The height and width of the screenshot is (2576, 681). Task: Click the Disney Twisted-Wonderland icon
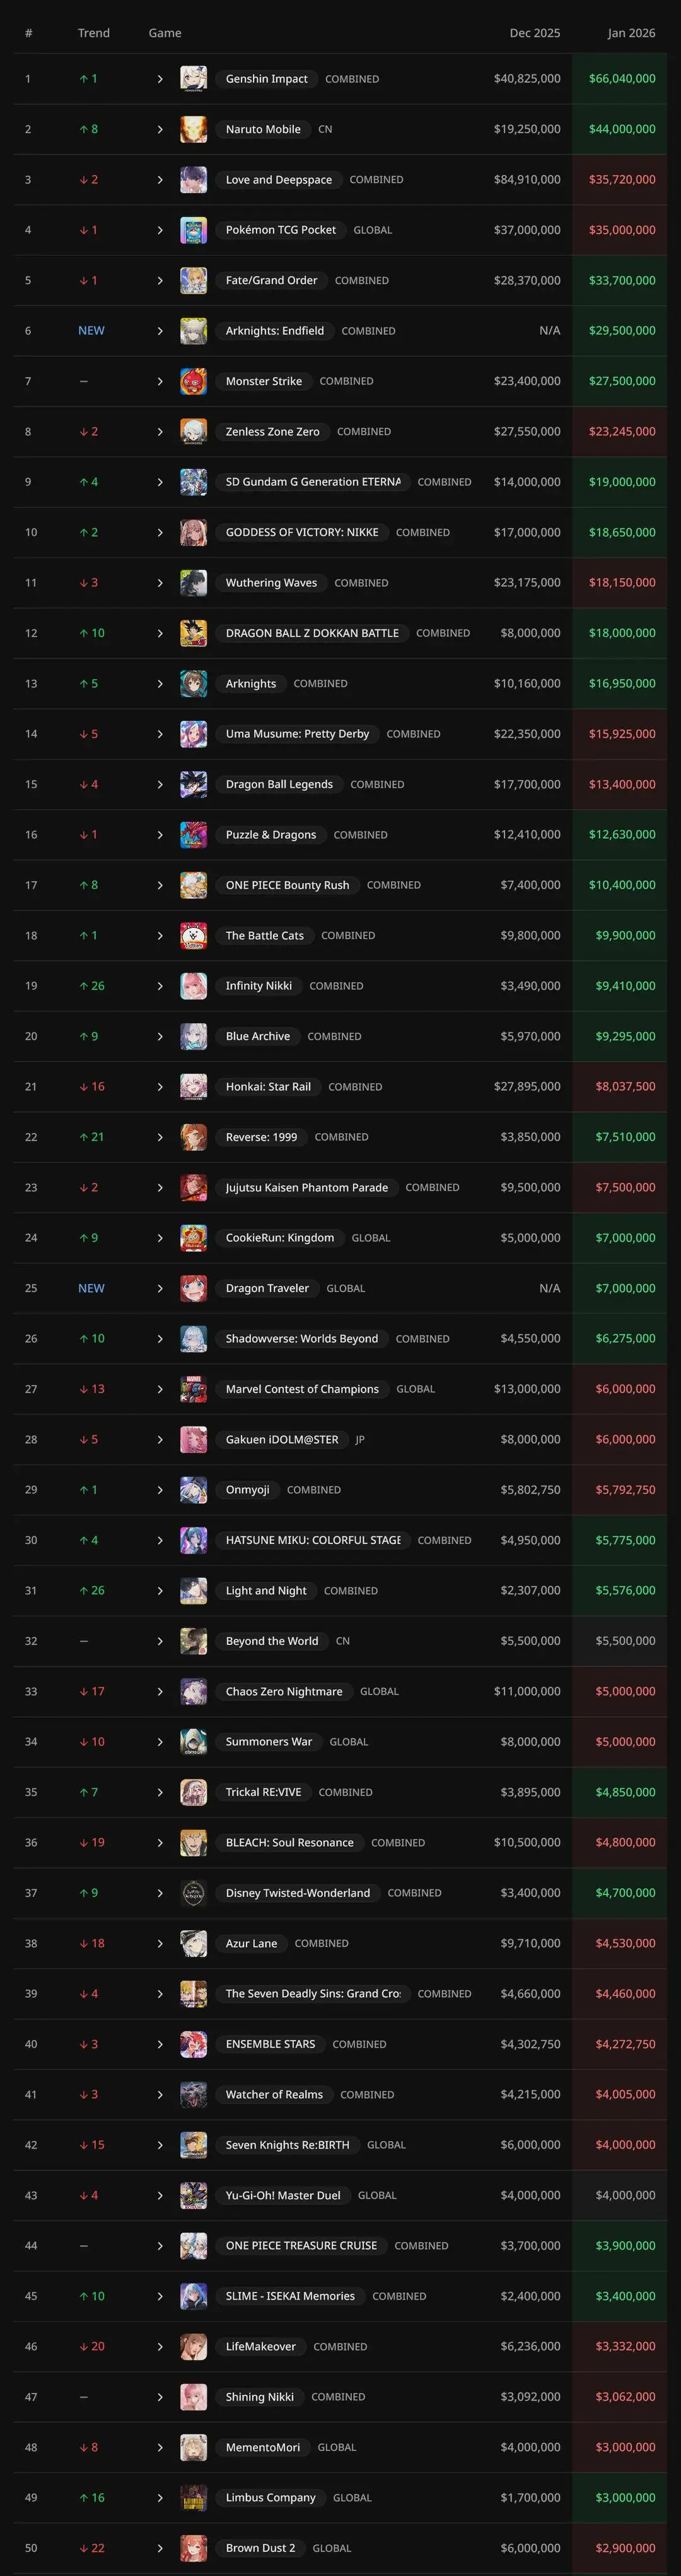tap(194, 1893)
